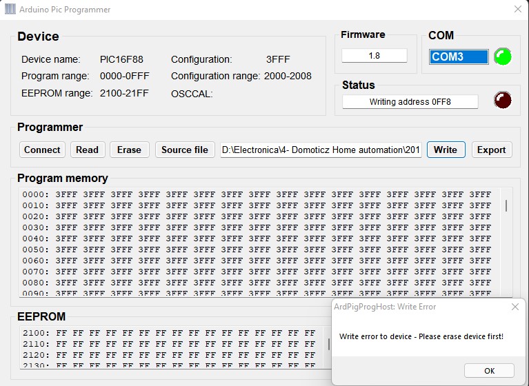Click EEPROM row address 2120:
This screenshot has width=529, height=386.
point(36,355)
